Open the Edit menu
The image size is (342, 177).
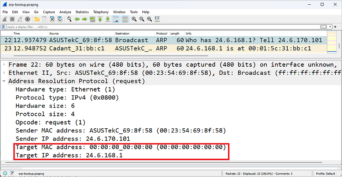point(15,12)
